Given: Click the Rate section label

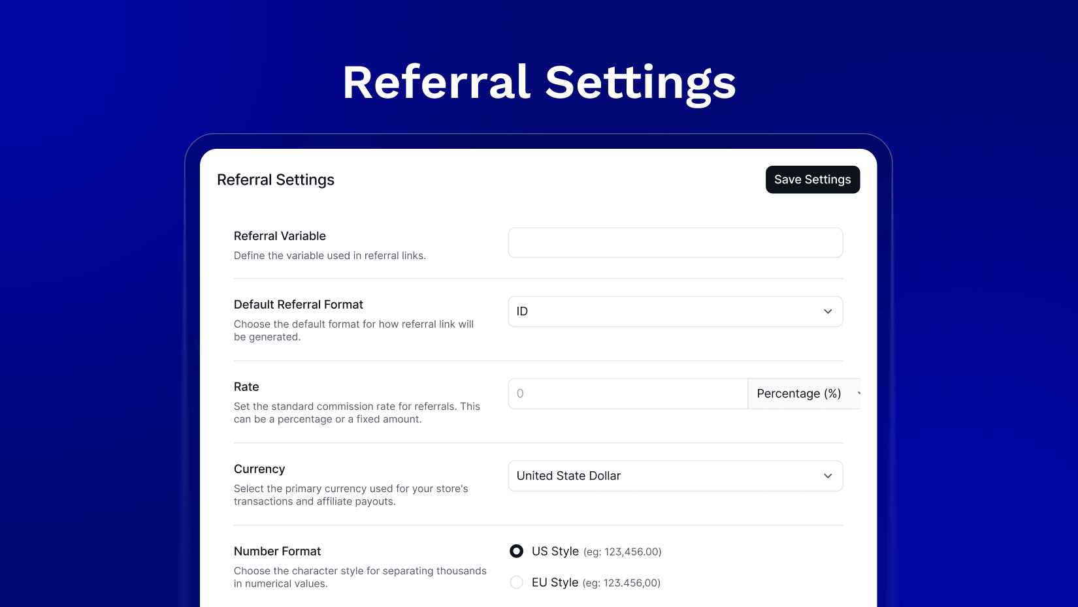Looking at the screenshot, I should [246, 387].
